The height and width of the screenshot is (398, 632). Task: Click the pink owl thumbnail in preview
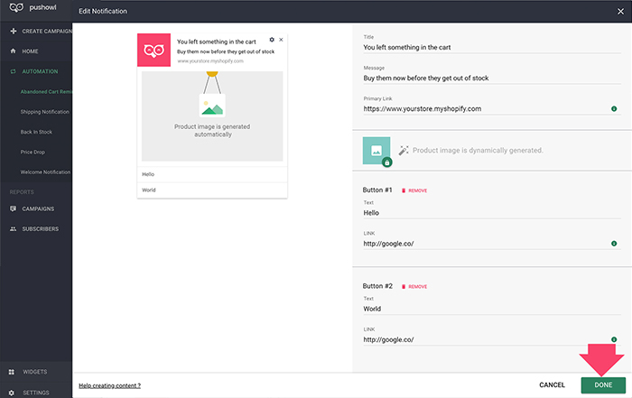[154, 50]
